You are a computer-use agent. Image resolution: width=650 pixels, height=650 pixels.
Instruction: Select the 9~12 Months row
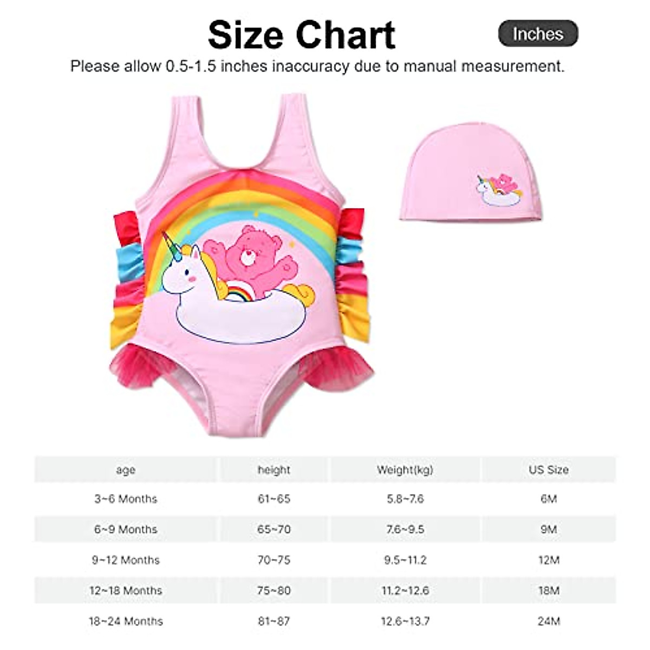(325, 560)
